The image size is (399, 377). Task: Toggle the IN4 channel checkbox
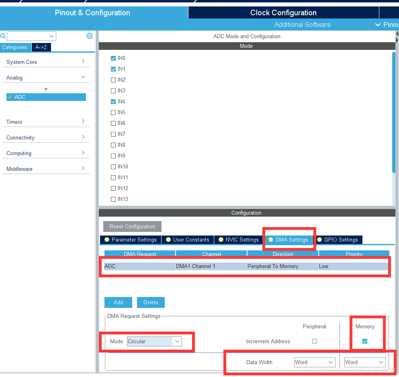[x=113, y=102]
